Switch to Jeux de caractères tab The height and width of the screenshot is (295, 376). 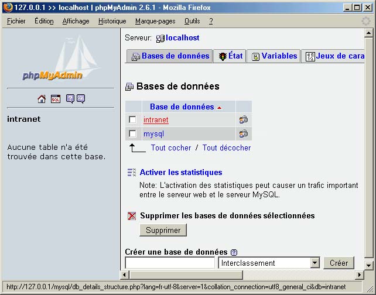[333, 56]
